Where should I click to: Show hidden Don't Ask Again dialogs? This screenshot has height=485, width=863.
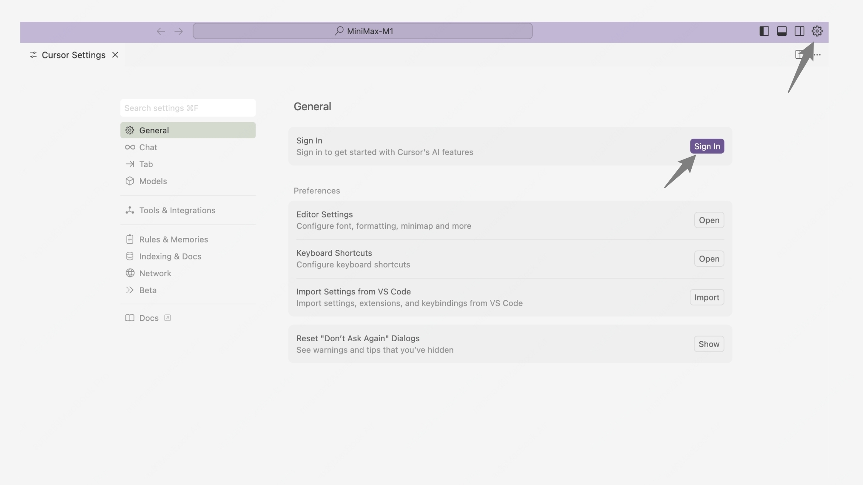[x=709, y=344]
